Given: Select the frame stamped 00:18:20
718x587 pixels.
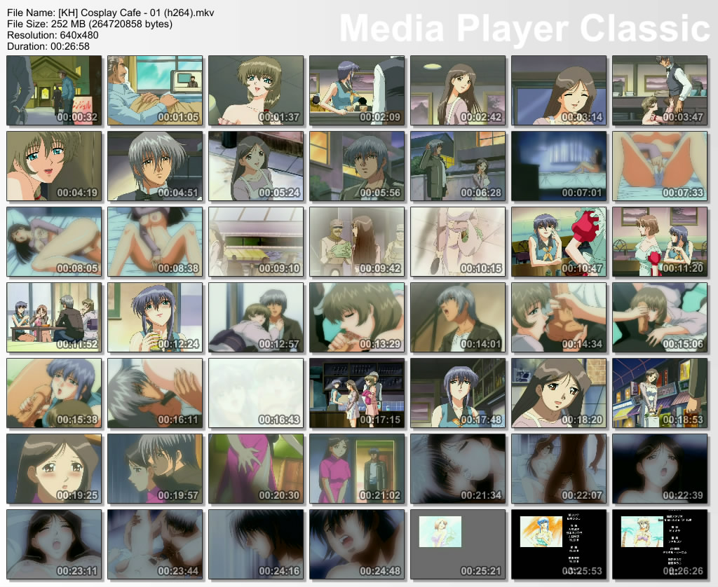Looking at the screenshot, I should 559,394.
